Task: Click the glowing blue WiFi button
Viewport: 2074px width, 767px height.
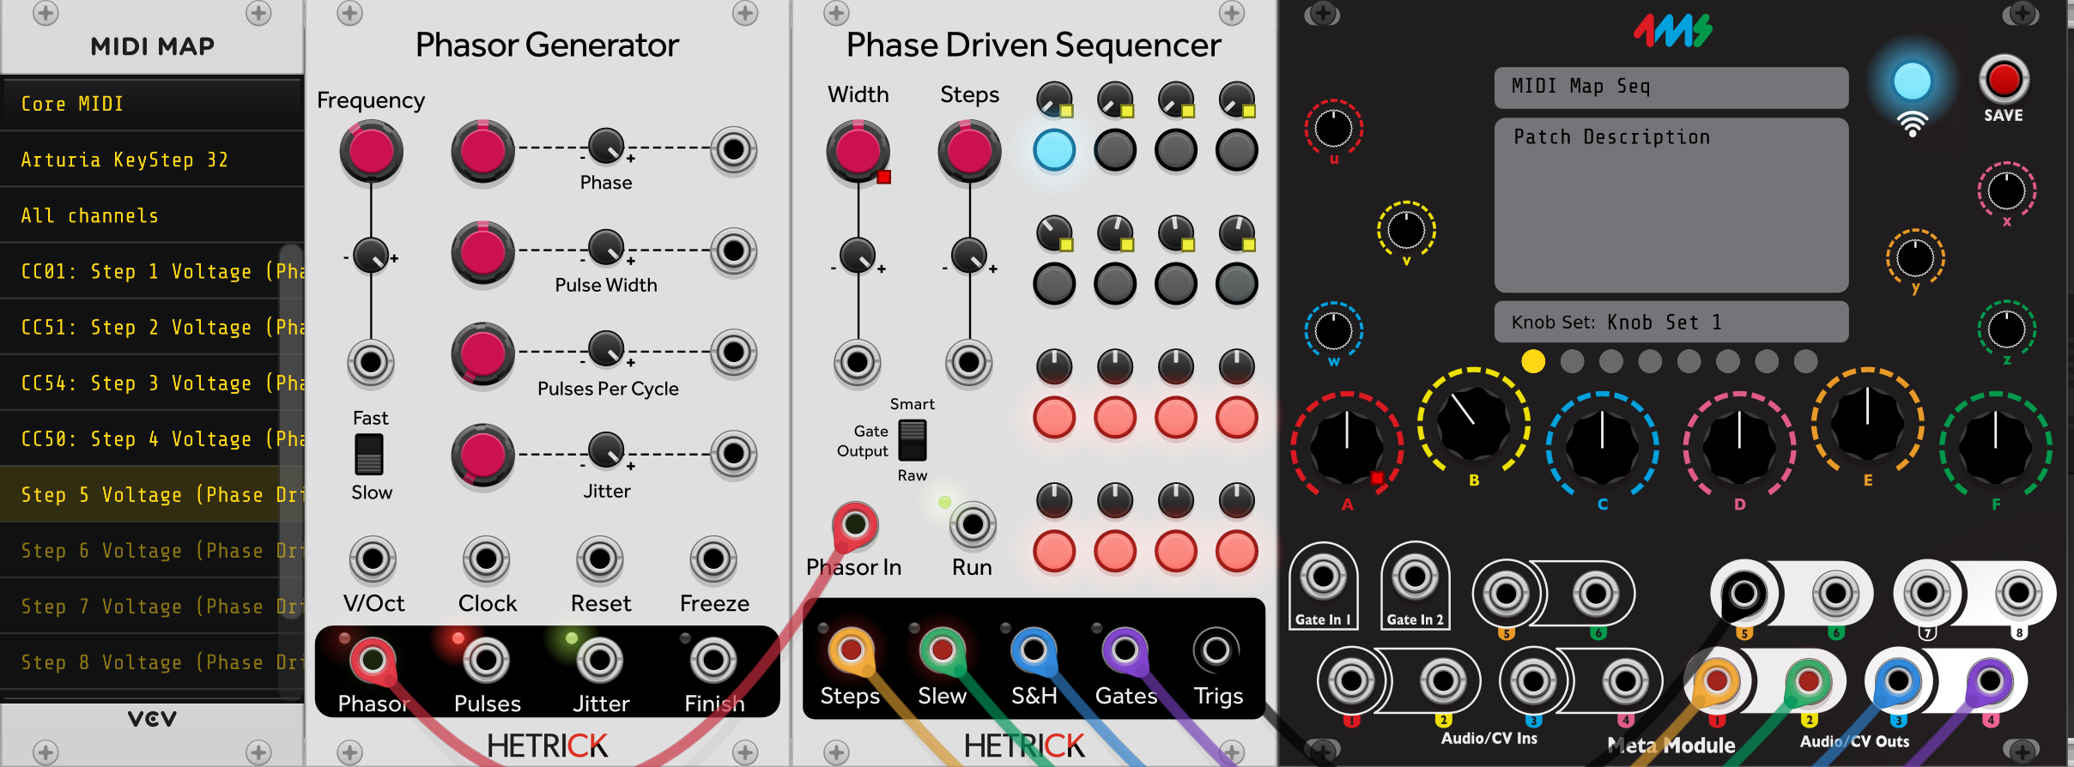Action: (1912, 82)
